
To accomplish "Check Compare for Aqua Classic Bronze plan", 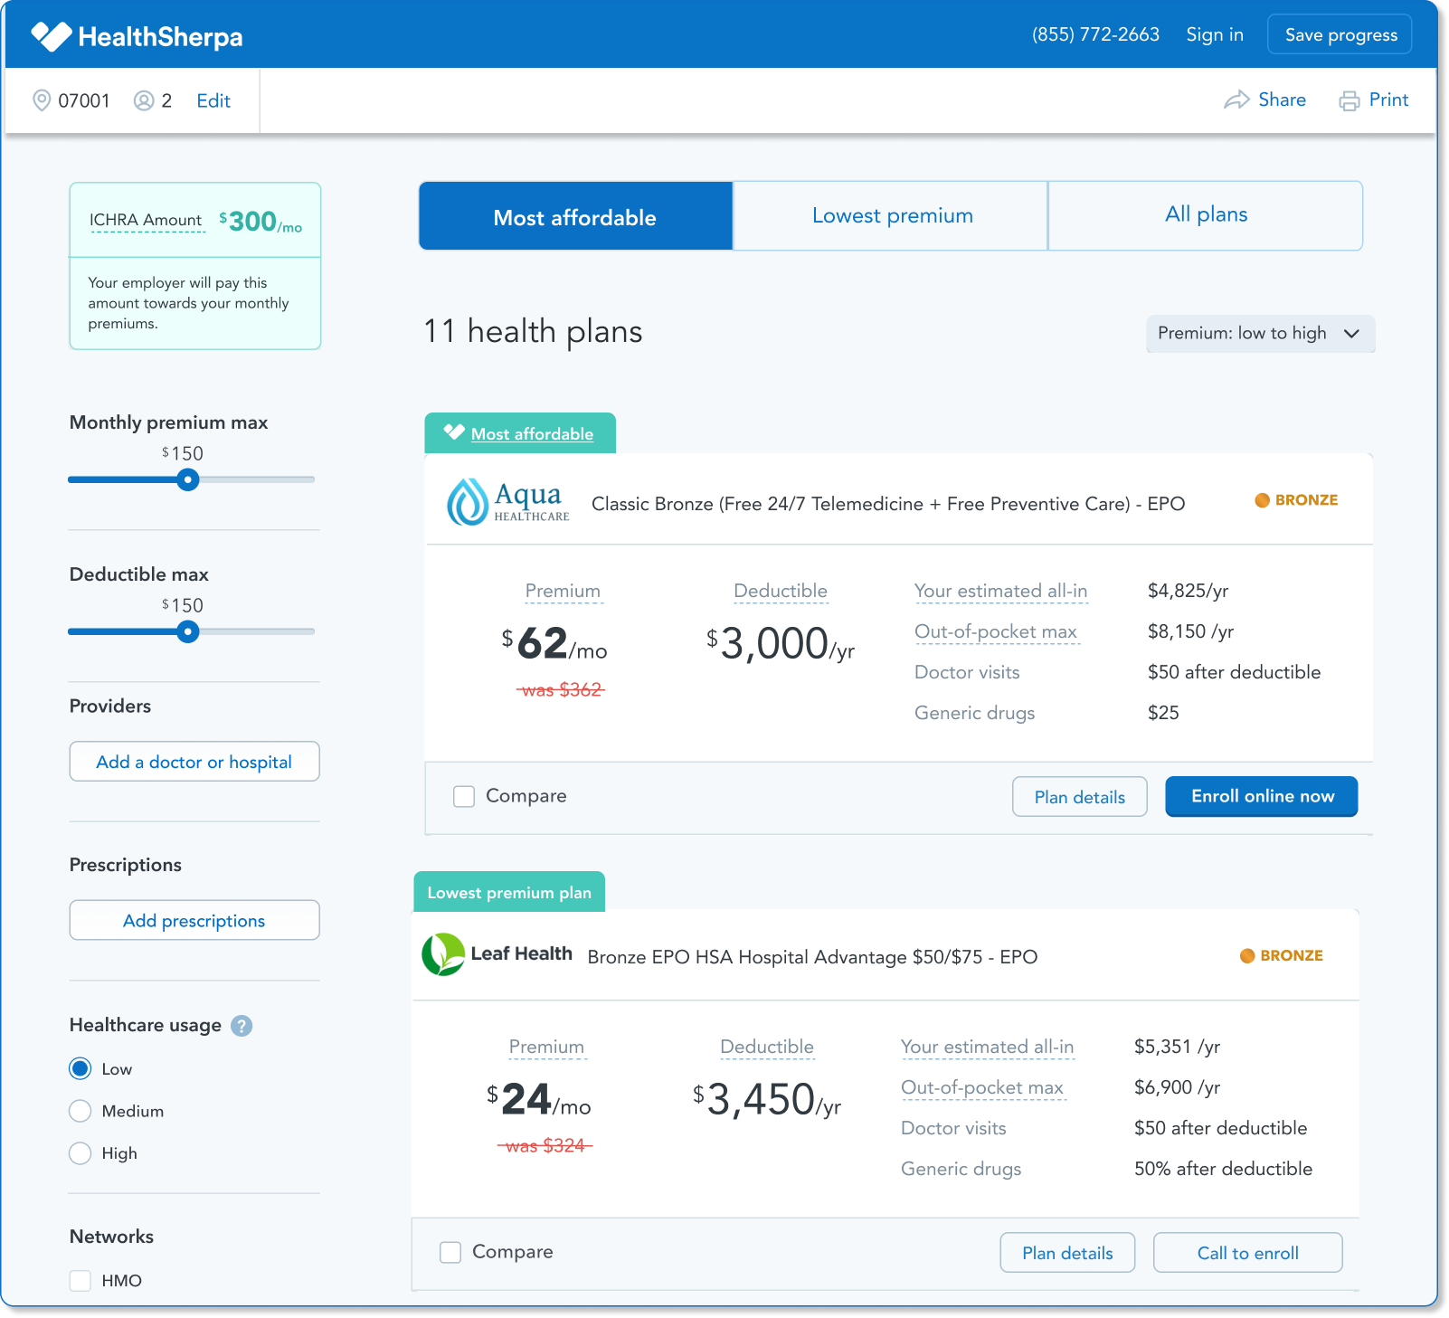I will pos(464,796).
